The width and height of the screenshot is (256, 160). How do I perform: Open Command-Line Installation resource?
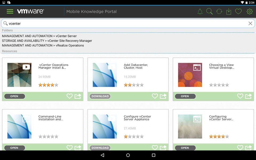pos(14,148)
